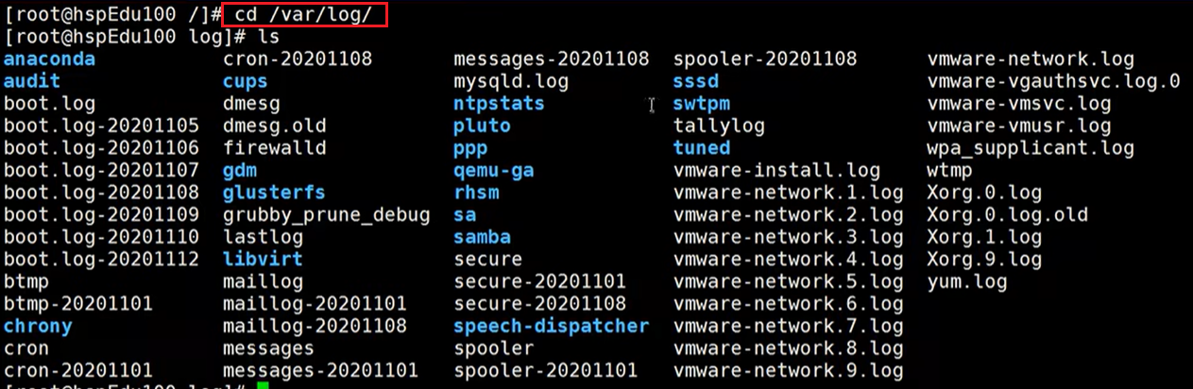The width and height of the screenshot is (1193, 389).
Task: Click the speech-dispatcher directory name
Action: click(x=551, y=326)
